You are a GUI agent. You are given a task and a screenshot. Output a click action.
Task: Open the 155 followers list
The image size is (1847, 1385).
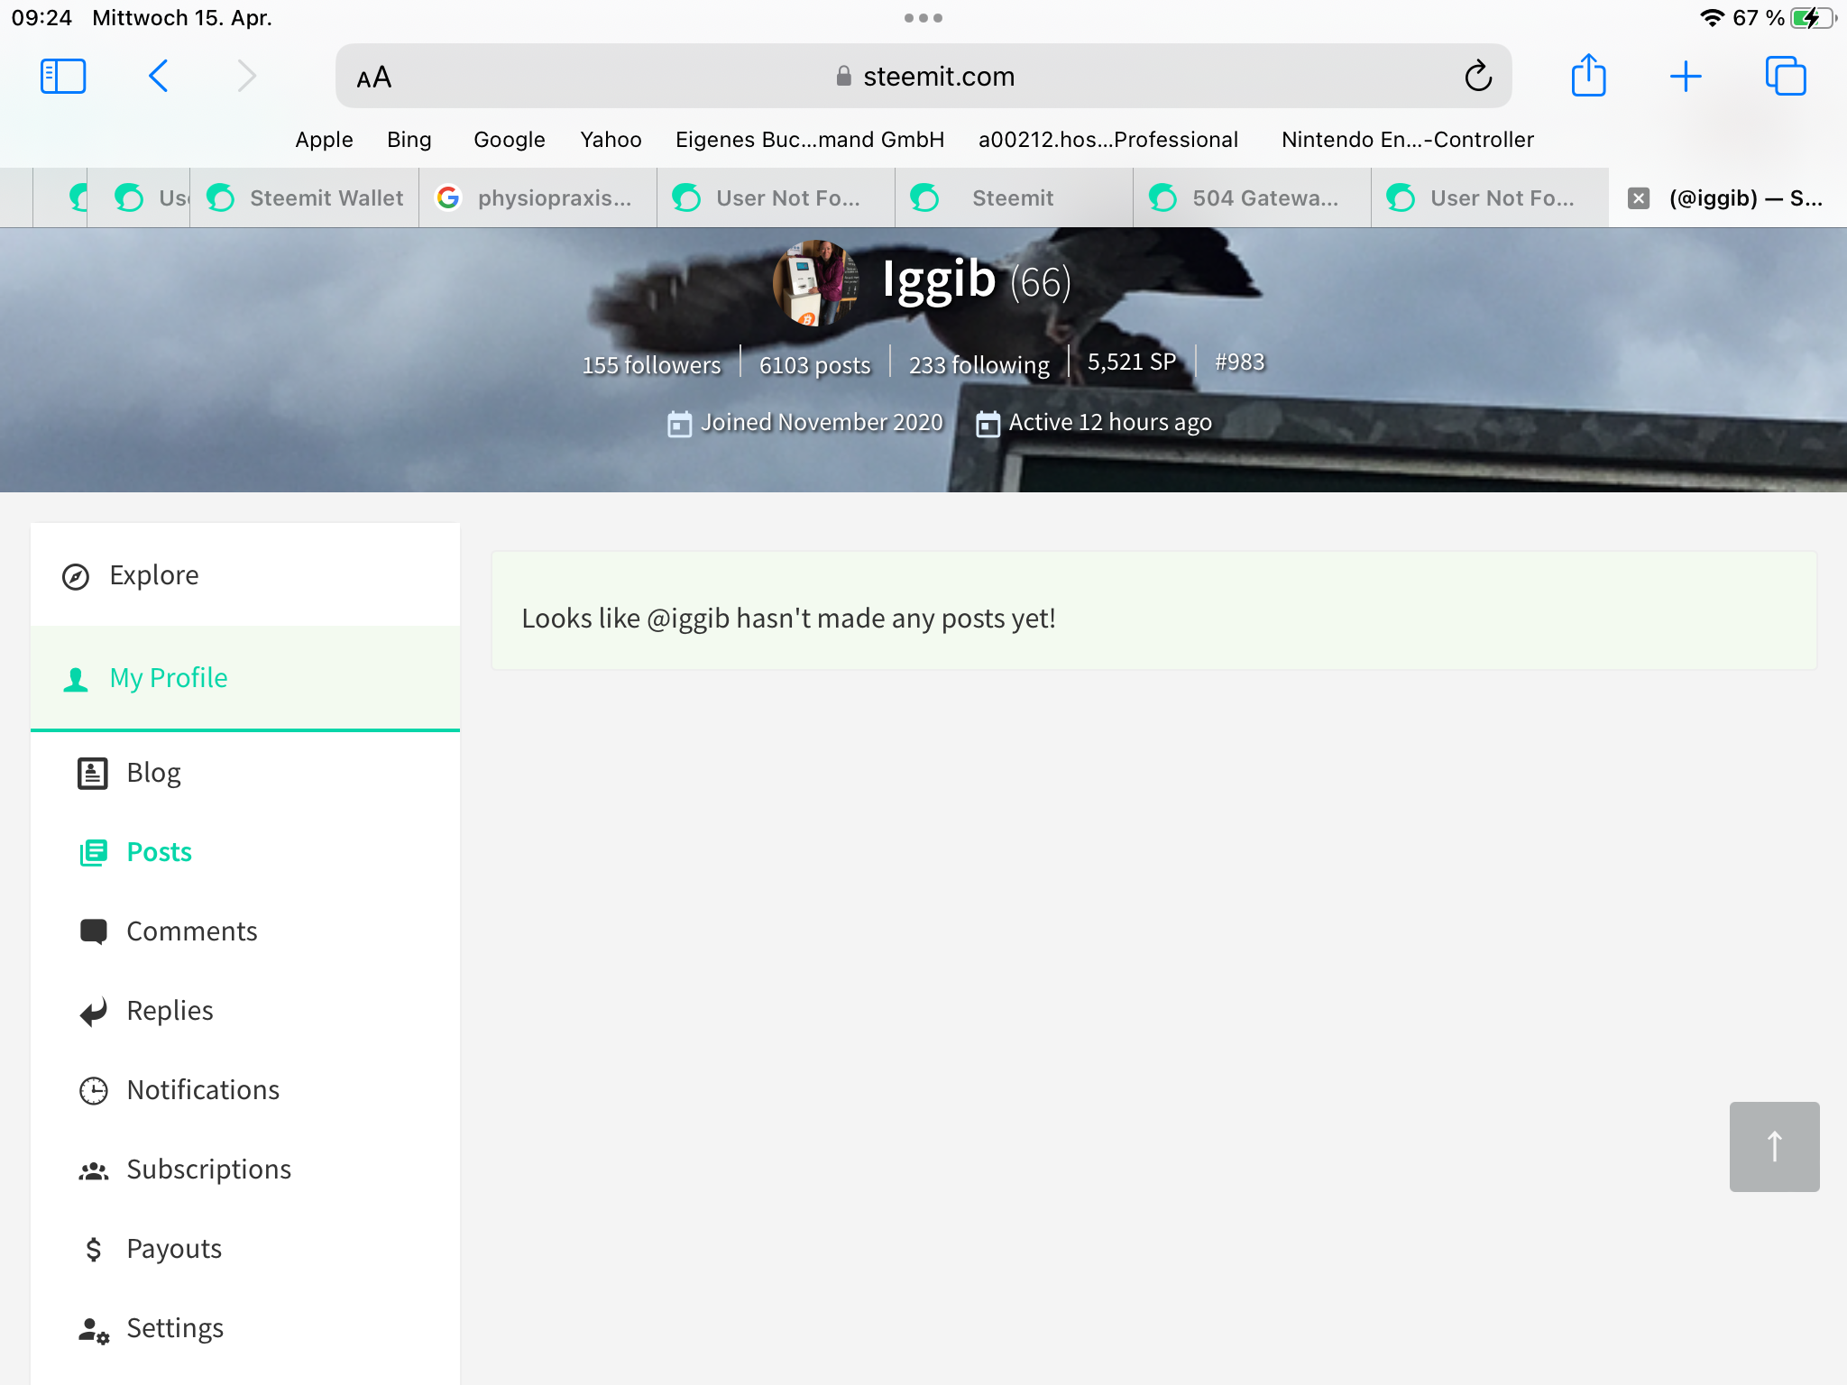(651, 365)
